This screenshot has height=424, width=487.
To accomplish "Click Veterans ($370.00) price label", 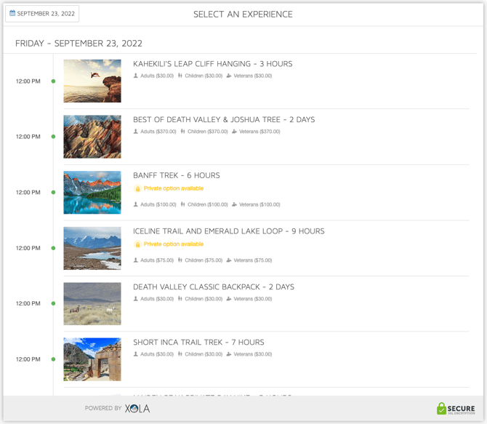I will pyautogui.click(x=259, y=132).
